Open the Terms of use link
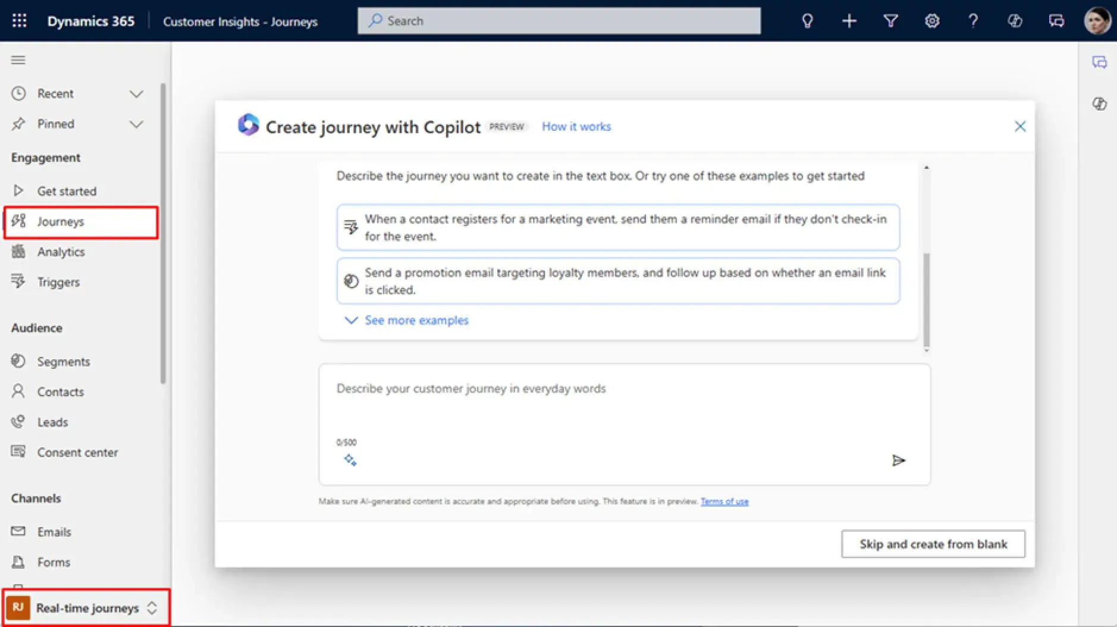This screenshot has width=1117, height=627. click(724, 501)
